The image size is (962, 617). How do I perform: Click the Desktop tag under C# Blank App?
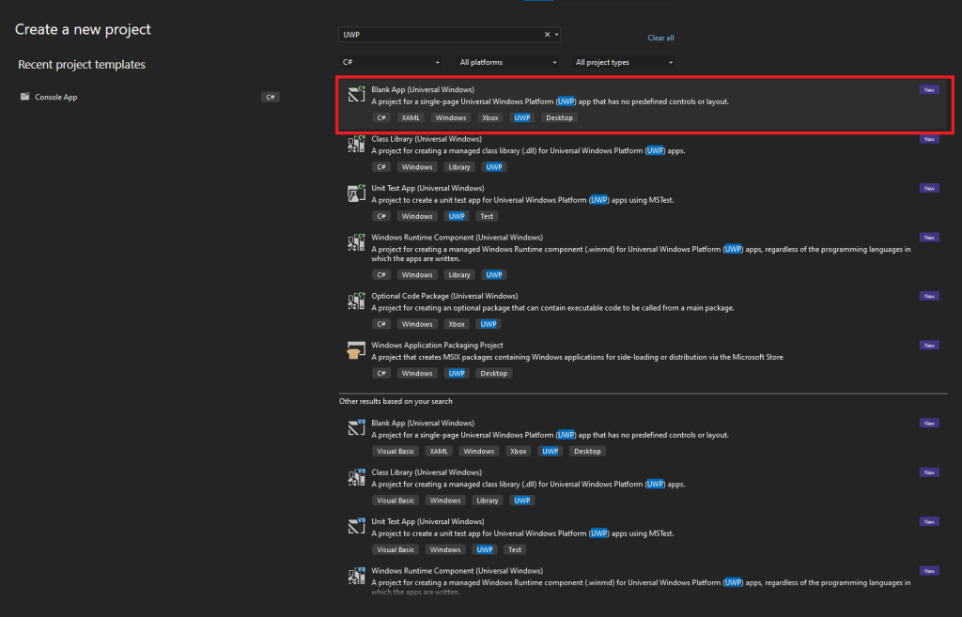click(560, 117)
